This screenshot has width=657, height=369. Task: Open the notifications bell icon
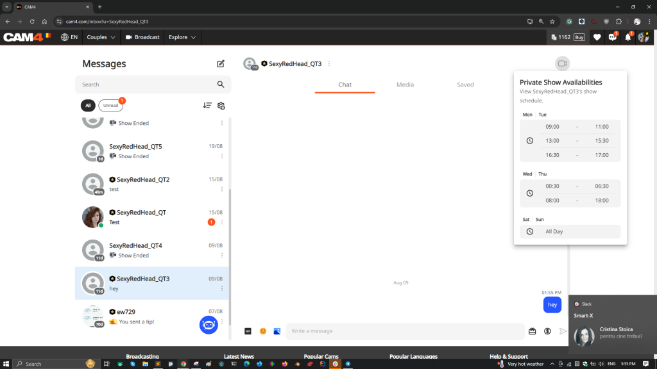(x=628, y=37)
